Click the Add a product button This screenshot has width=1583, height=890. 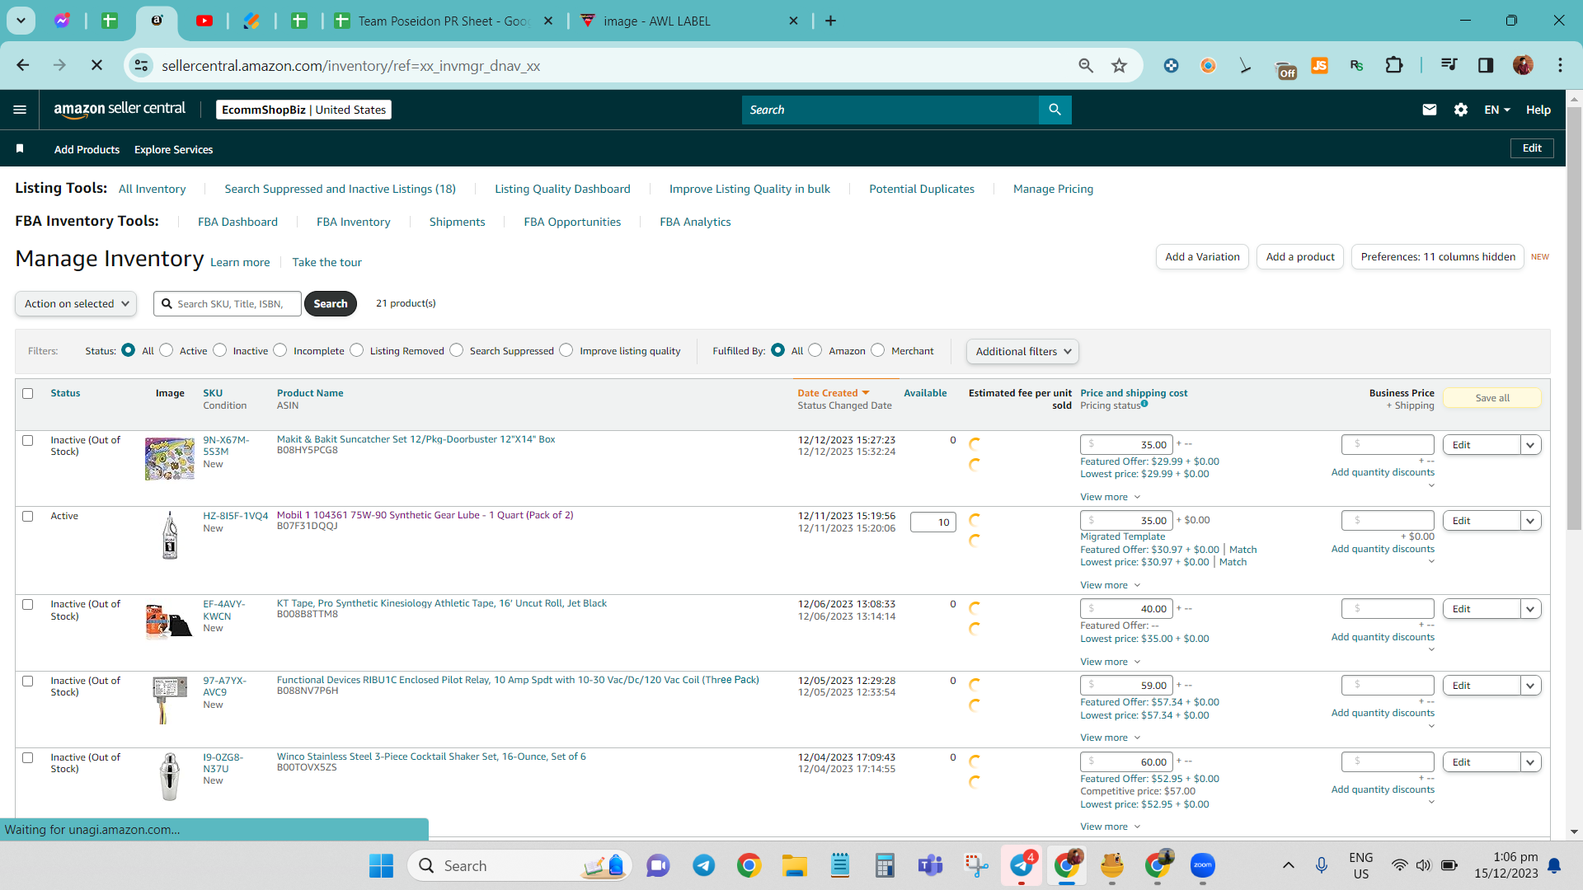point(1300,257)
